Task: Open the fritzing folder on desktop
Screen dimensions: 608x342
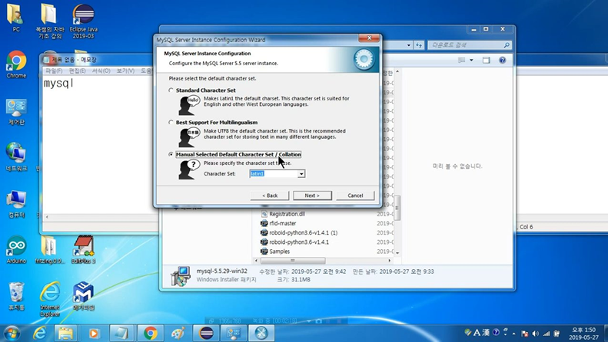Action: 50,249
